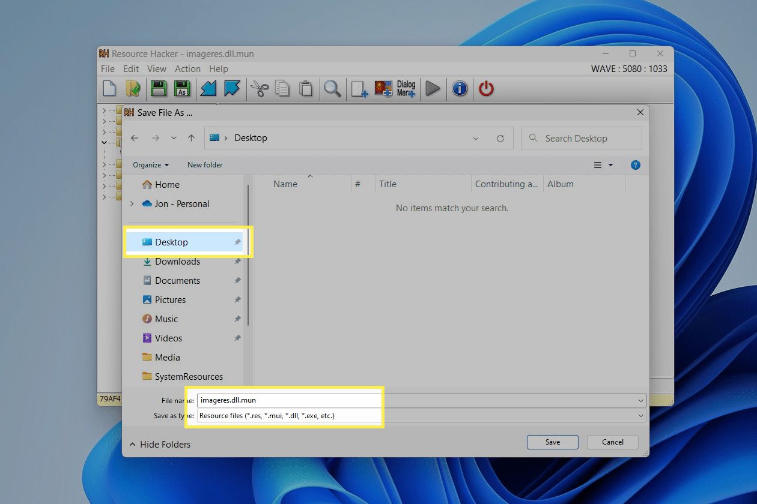Open the File name dropdown arrow
This screenshot has height=504, width=757.
641,400
